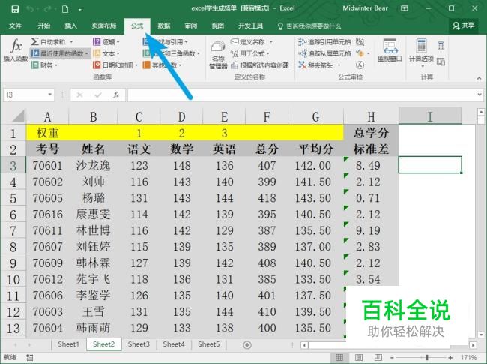
Task: Click the macro record icon in status bar
Action: pos(30,358)
